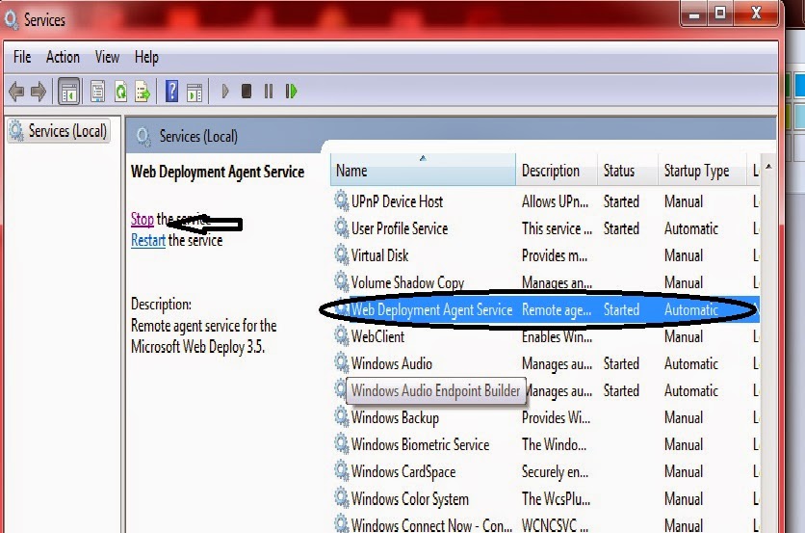Go forward with the toolbar Forward arrow

coord(39,92)
